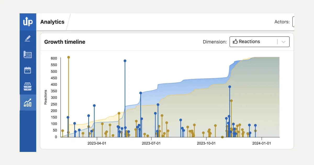Image resolution: width=314 pixels, height=165 pixels.
Task: Click the vertical Reactions axis label
Action: click(x=45, y=97)
